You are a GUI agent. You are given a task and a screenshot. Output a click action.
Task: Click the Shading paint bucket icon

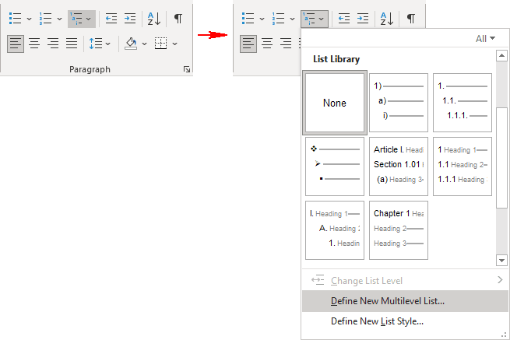click(x=132, y=44)
